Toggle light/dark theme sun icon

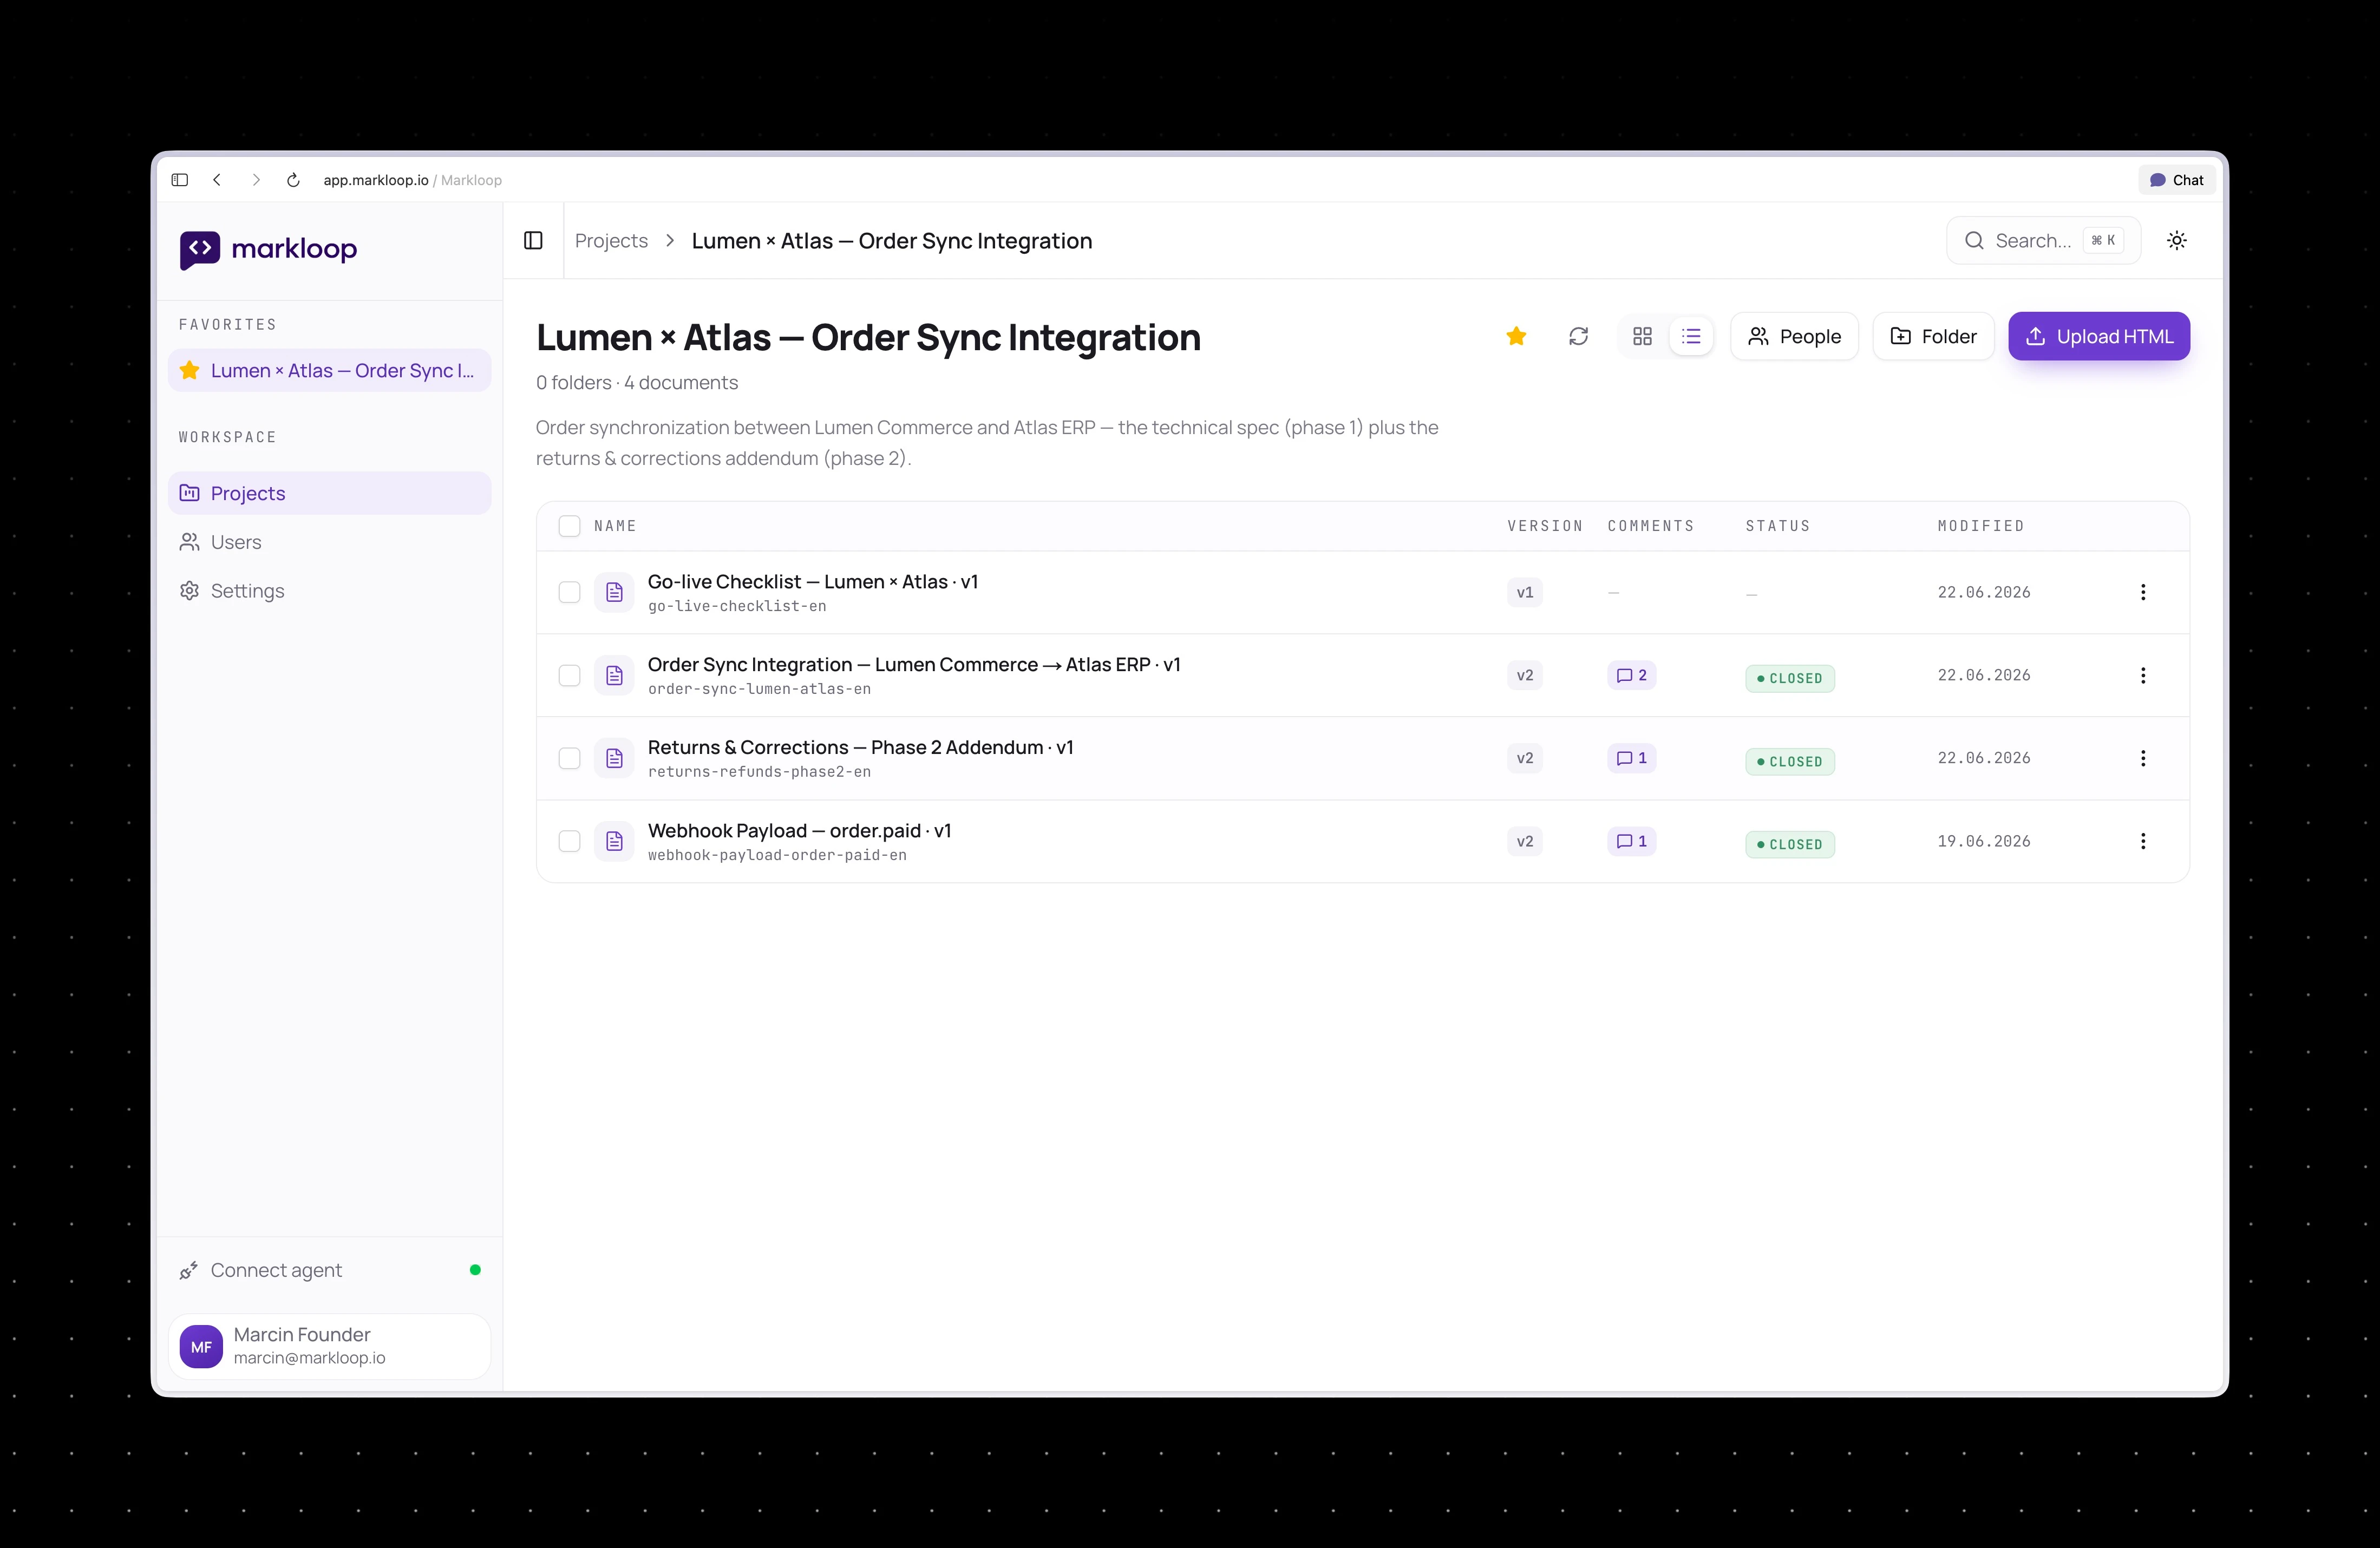[2177, 240]
